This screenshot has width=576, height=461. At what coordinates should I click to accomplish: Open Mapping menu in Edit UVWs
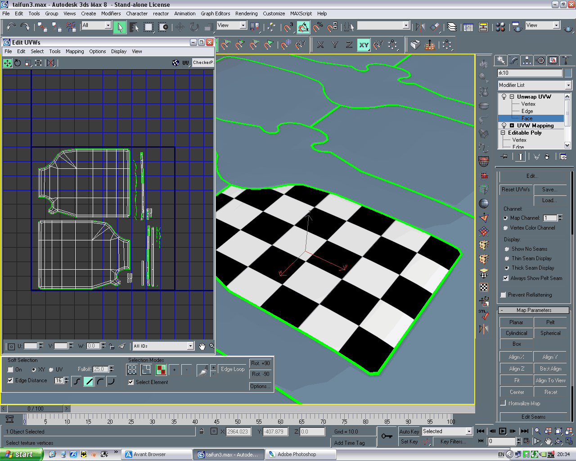coord(75,51)
